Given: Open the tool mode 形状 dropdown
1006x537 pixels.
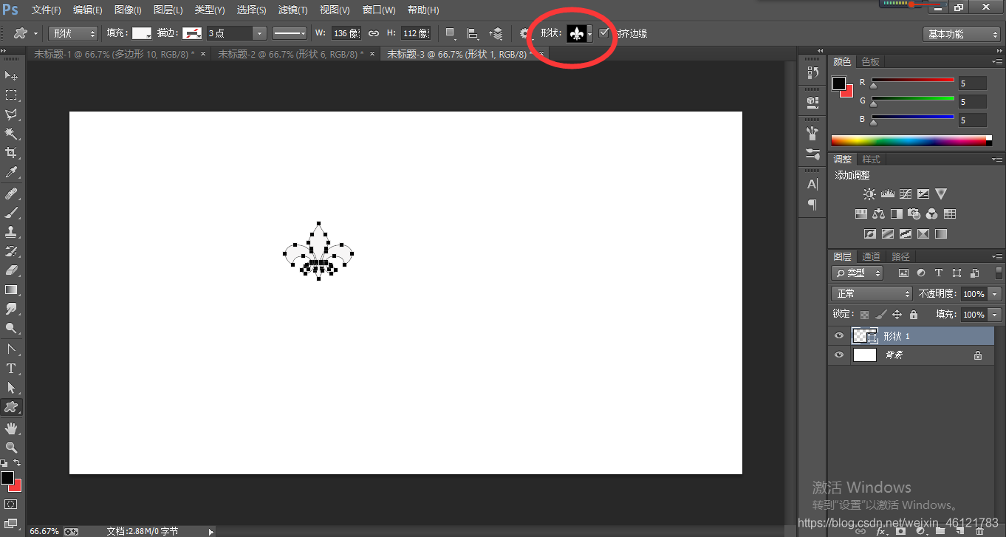Looking at the screenshot, I should pyautogui.click(x=73, y=33).
